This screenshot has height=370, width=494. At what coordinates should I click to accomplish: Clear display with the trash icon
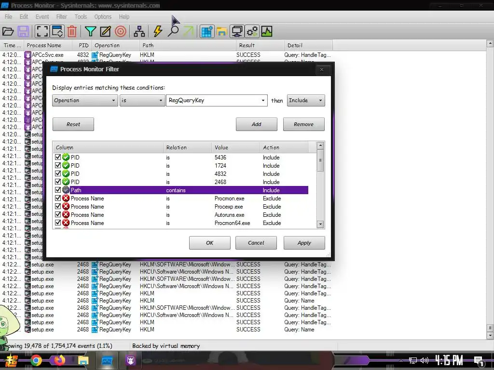pos(72,31)
